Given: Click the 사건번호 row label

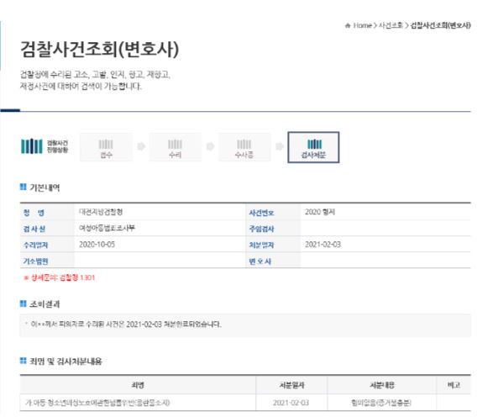Looking at the screenshot, I should click(x=261, y=213).
